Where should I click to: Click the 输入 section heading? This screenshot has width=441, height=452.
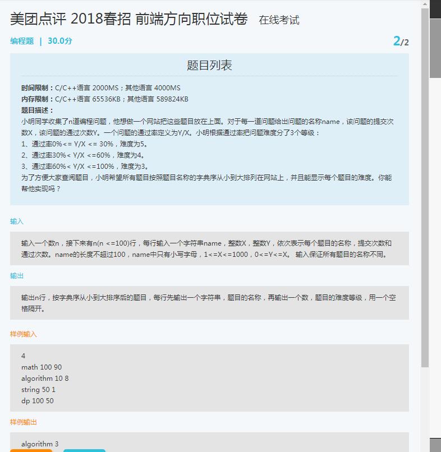click(x=17, y=222)
